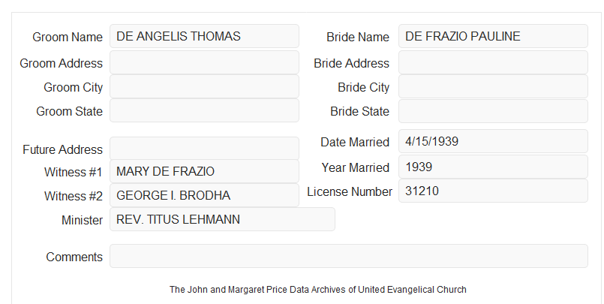
Task: Click the Groom Name label
Action: coord(68,37)
